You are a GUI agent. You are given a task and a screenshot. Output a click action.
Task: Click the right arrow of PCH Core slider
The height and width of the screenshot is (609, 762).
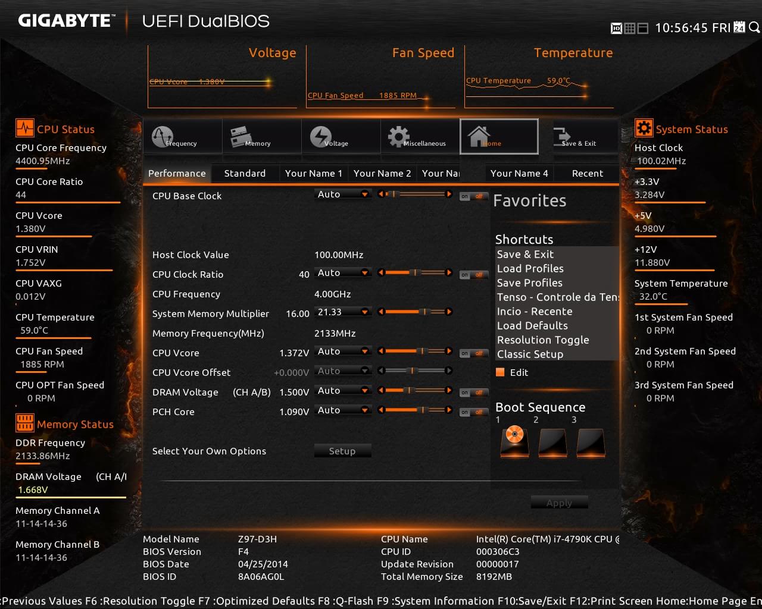449,410
